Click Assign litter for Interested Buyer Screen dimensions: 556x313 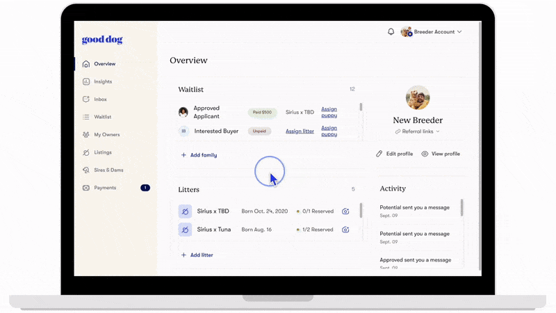(300, 131)
